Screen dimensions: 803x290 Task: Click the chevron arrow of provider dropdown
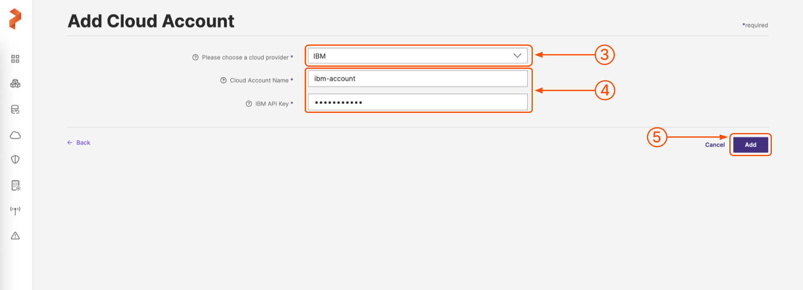click(x=517, y=56)
